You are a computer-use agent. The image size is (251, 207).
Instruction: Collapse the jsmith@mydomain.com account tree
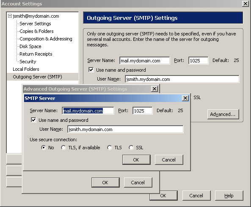point(10,16)
